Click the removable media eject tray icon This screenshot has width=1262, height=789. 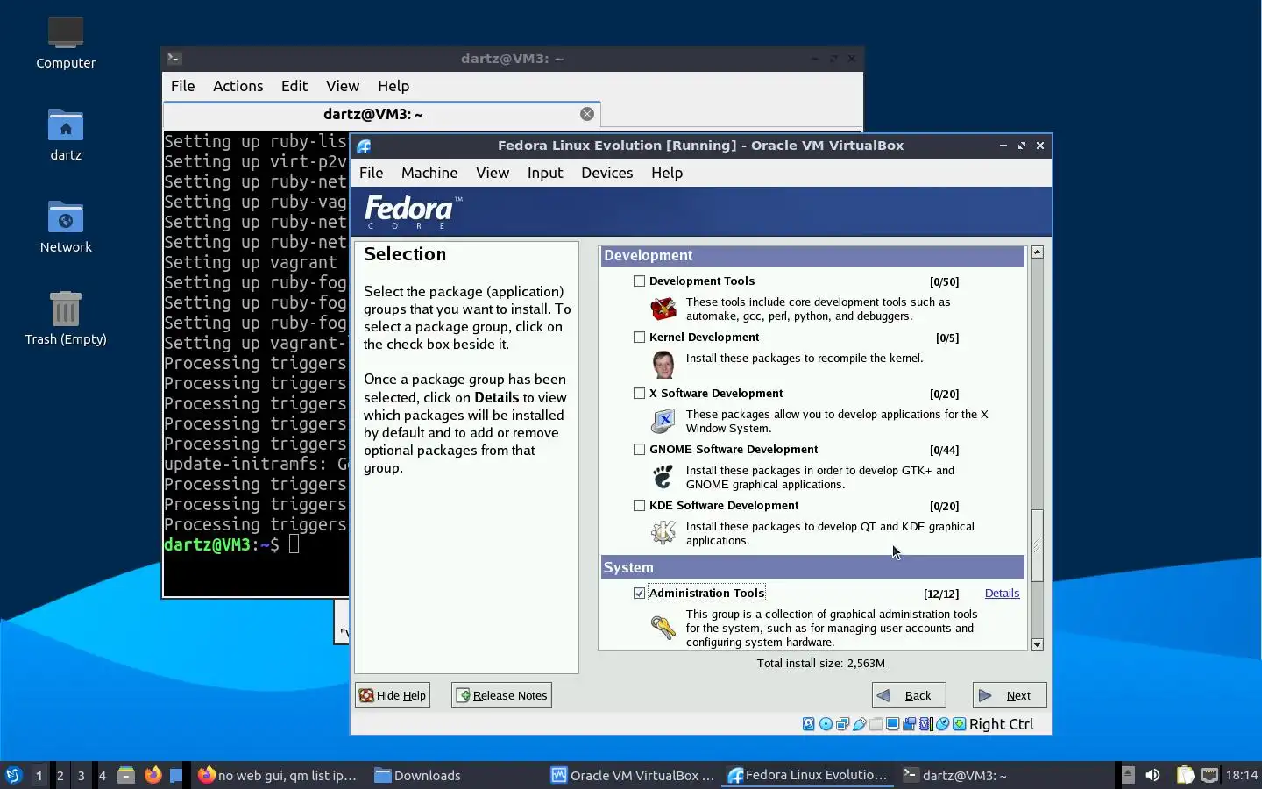tap(1128, 775)
